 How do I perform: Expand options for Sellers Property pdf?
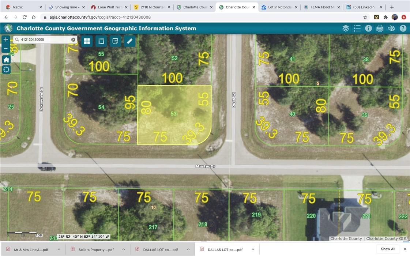[124, 249]
